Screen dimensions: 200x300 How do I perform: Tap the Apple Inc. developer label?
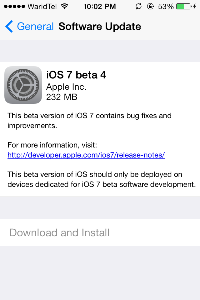(66, 87)
